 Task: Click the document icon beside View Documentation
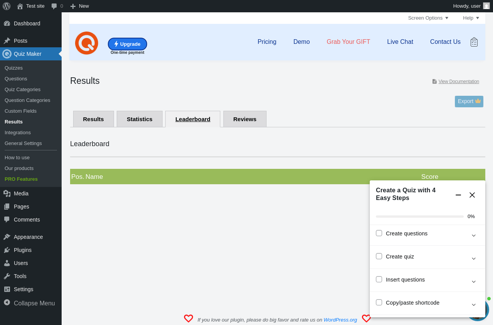point(434,82)
